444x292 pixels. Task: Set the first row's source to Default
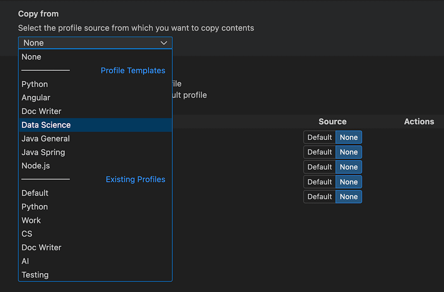tap(319, 137)
